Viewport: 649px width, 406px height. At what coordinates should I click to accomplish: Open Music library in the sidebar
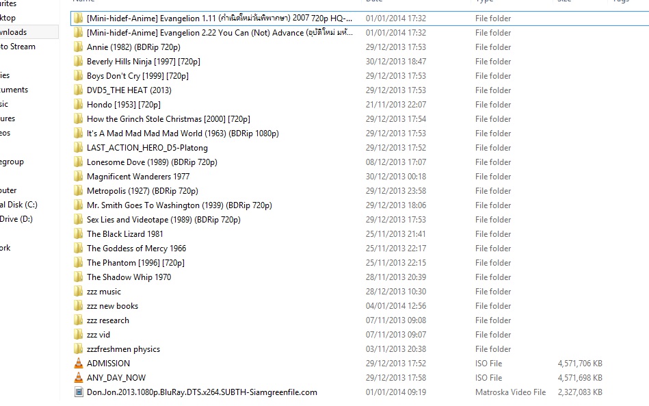(4, 104)
